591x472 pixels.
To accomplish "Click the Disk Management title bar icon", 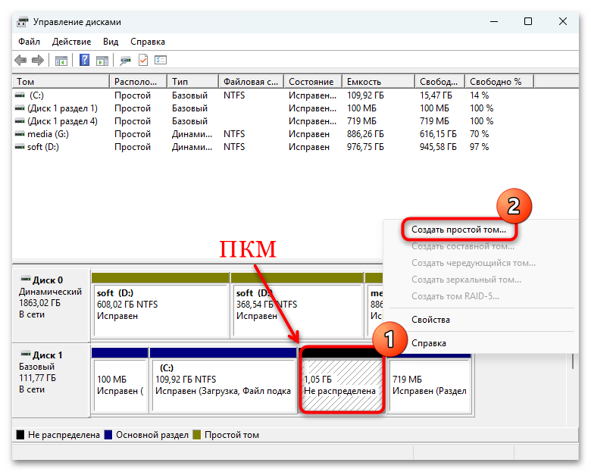I will pos(22,22).
